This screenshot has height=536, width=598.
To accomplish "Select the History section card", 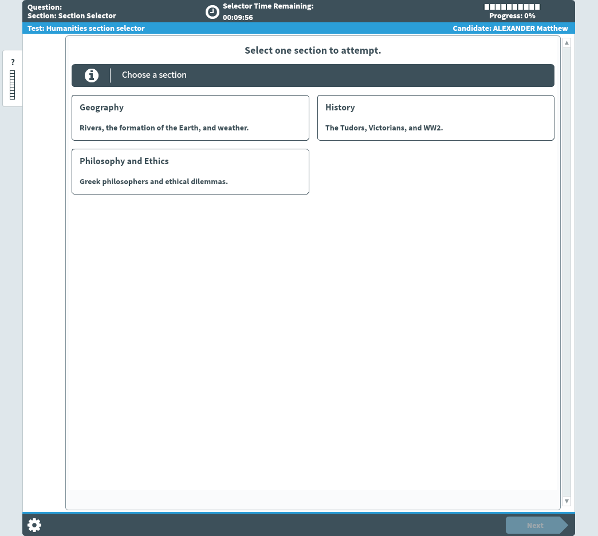I will pos(436,118).
